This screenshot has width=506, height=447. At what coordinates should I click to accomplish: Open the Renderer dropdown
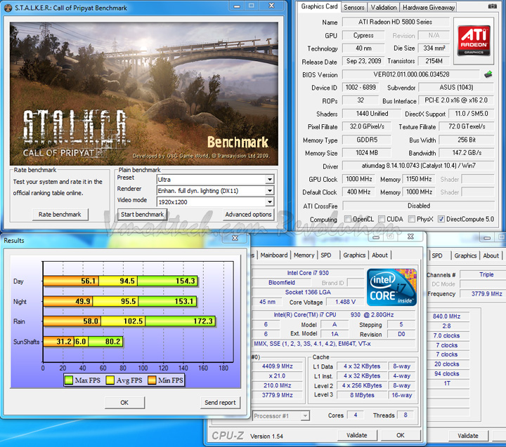tap(269, 191)
